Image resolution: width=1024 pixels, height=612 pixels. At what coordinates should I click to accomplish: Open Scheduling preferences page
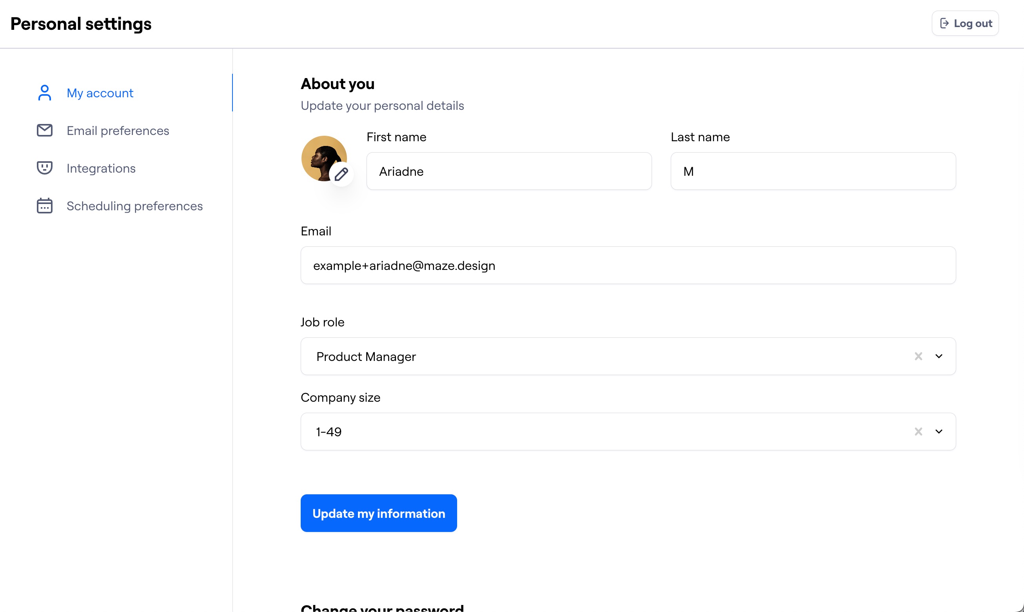[x=134, y=206]
